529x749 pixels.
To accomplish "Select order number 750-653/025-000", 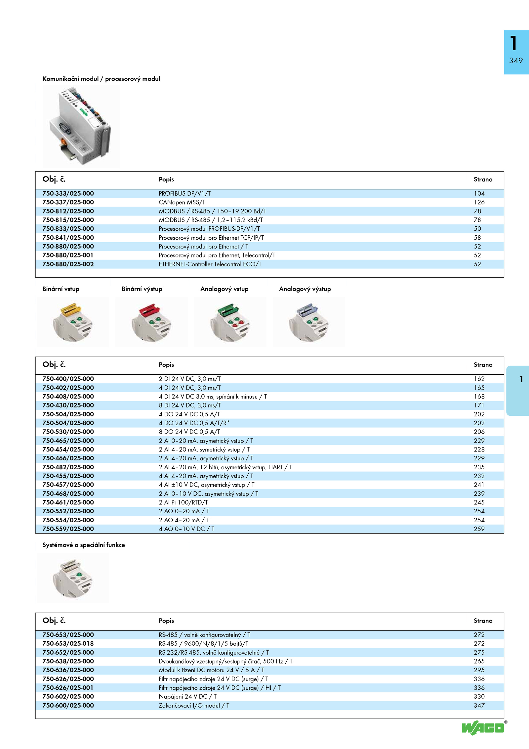I will (68, 635).
